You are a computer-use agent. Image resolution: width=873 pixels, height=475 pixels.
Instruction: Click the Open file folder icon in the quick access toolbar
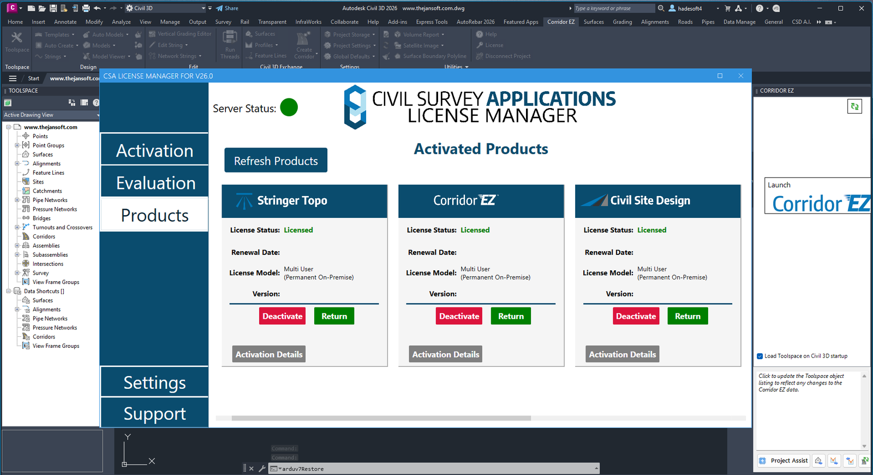coord(42,8)
